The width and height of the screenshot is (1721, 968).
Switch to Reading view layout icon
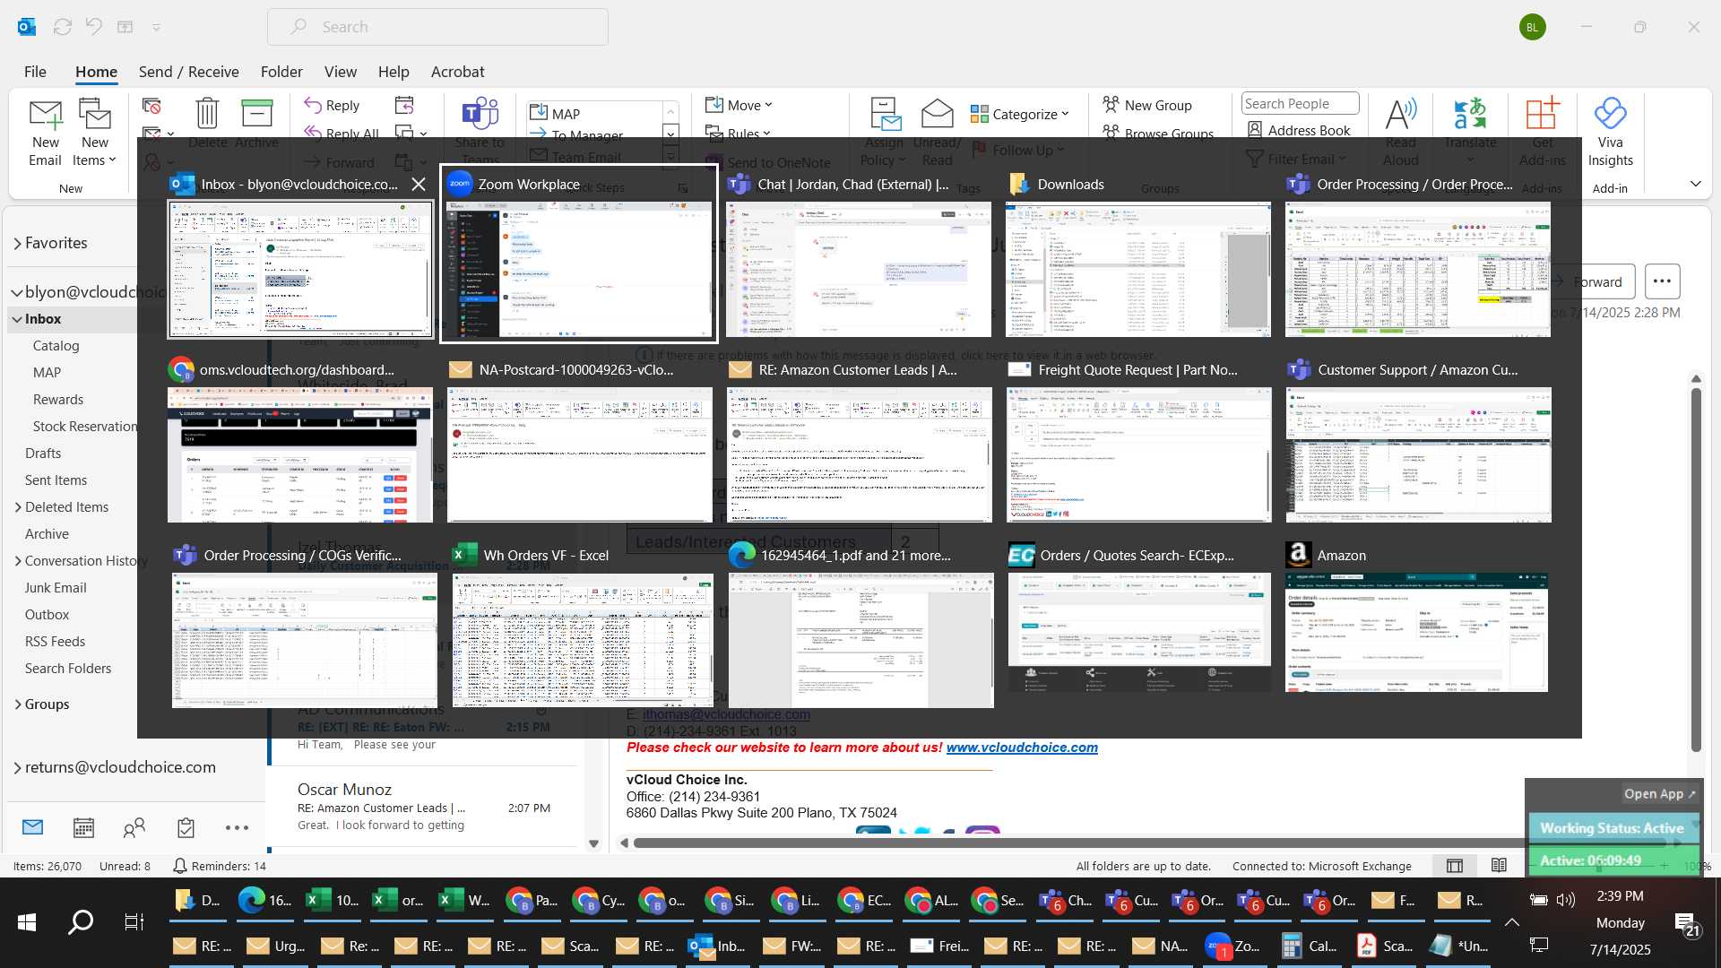pos(1499,866)
